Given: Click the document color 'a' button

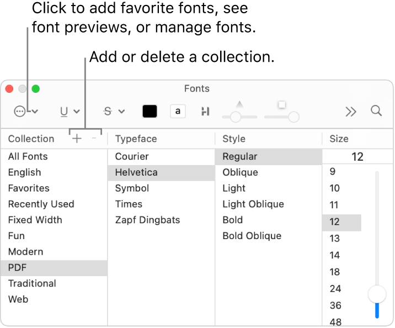Looking at the screenshot, I should [178, 112].
